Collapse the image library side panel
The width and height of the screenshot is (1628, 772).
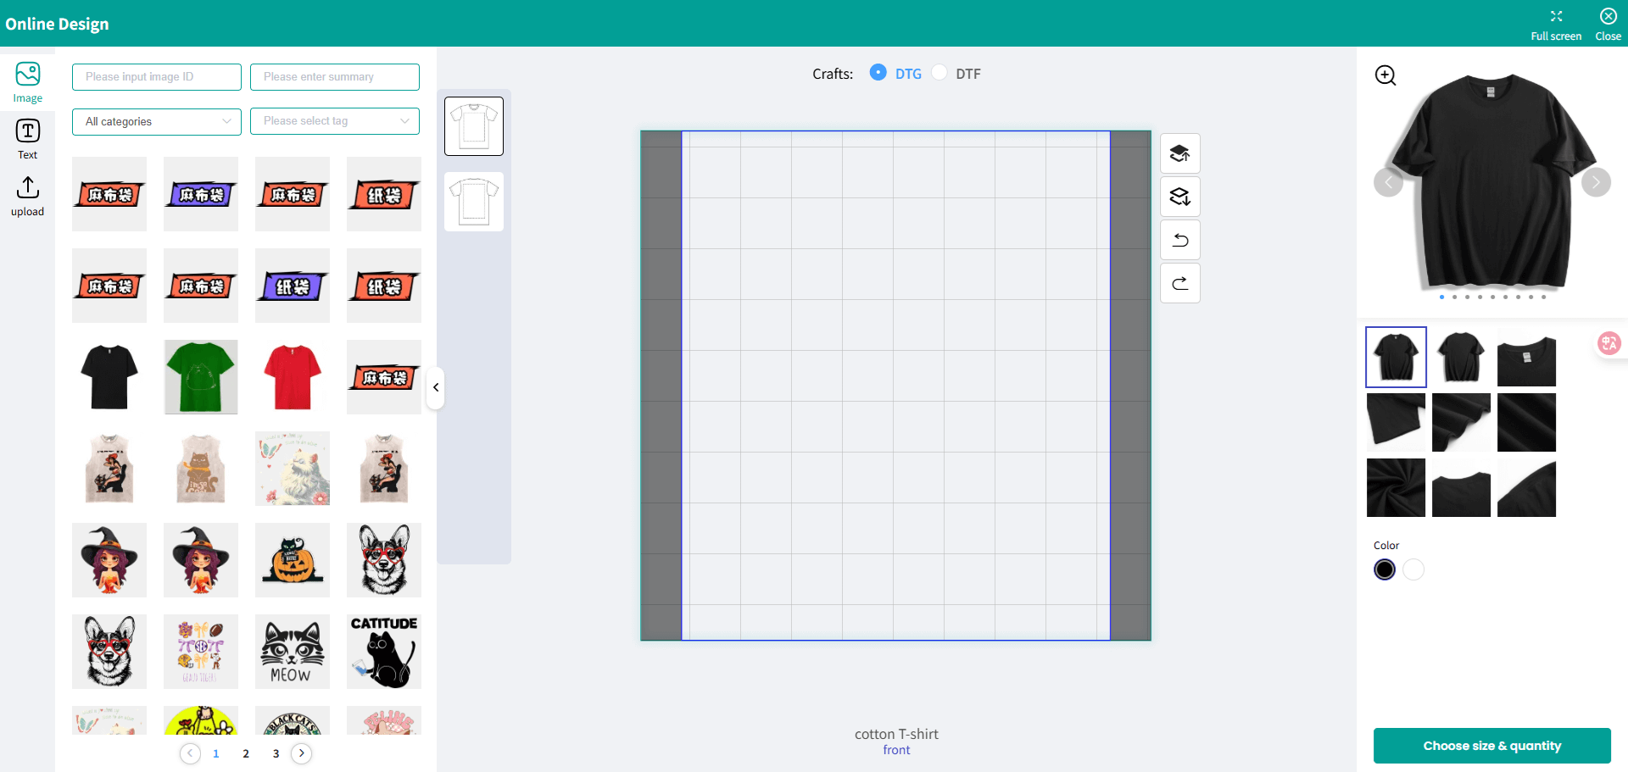coord(436,387)
